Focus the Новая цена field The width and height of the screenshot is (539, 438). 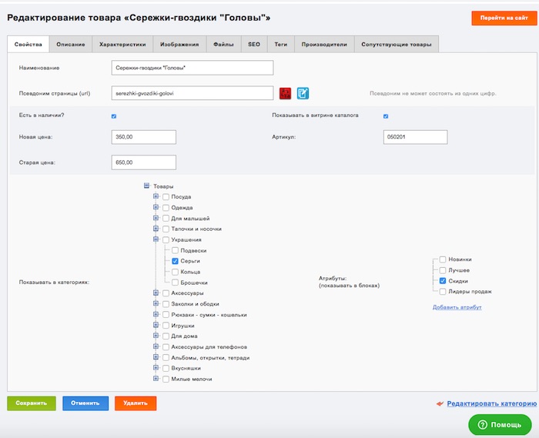tap(144, 137)
